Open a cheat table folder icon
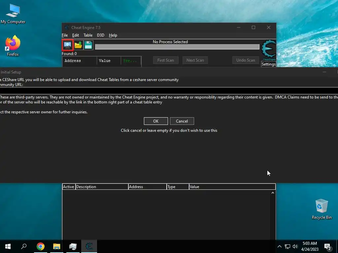Viewport: 338px width, 253px height. (x=78, y=45)
